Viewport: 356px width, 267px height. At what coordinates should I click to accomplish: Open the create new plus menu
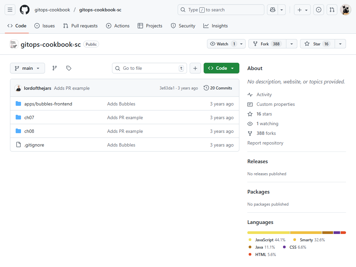click(302, 10)
